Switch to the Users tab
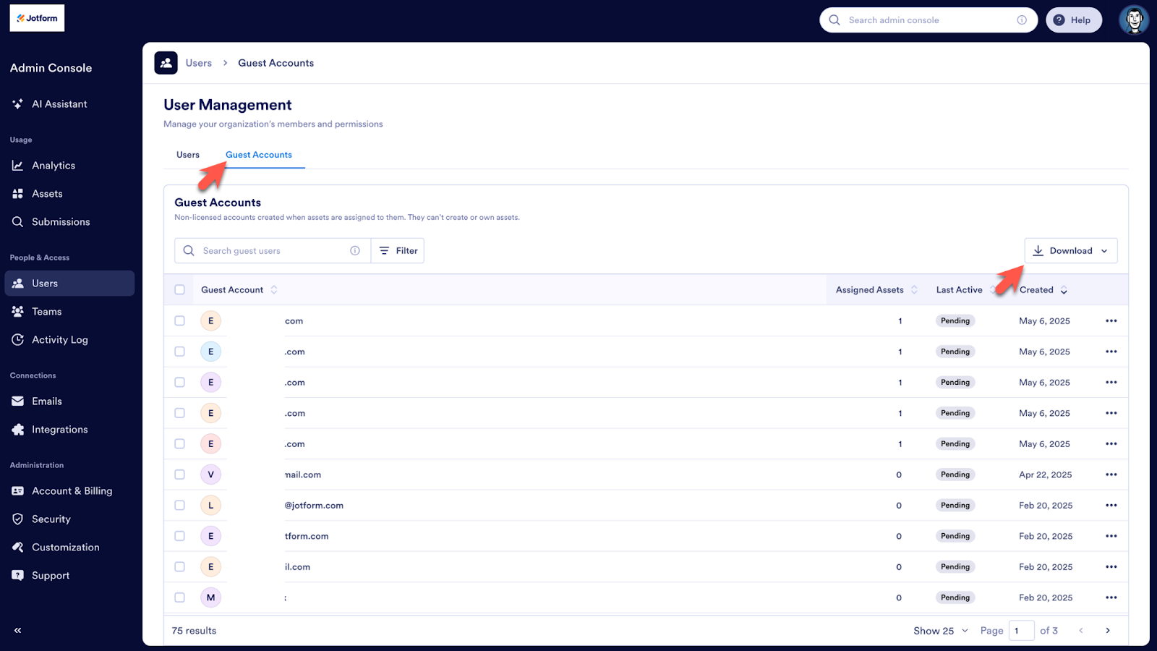The image size is (1157, 651). coord(187,154)
